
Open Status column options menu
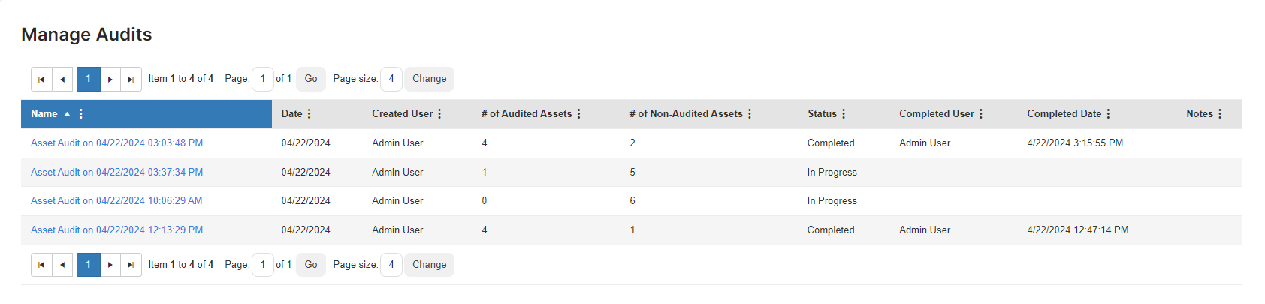pyautogui.click(x=844, y=114)
